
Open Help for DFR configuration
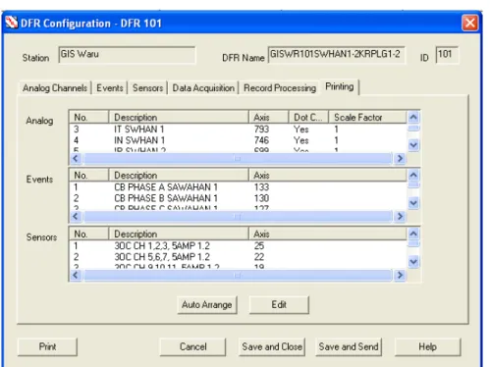[427, 346]
